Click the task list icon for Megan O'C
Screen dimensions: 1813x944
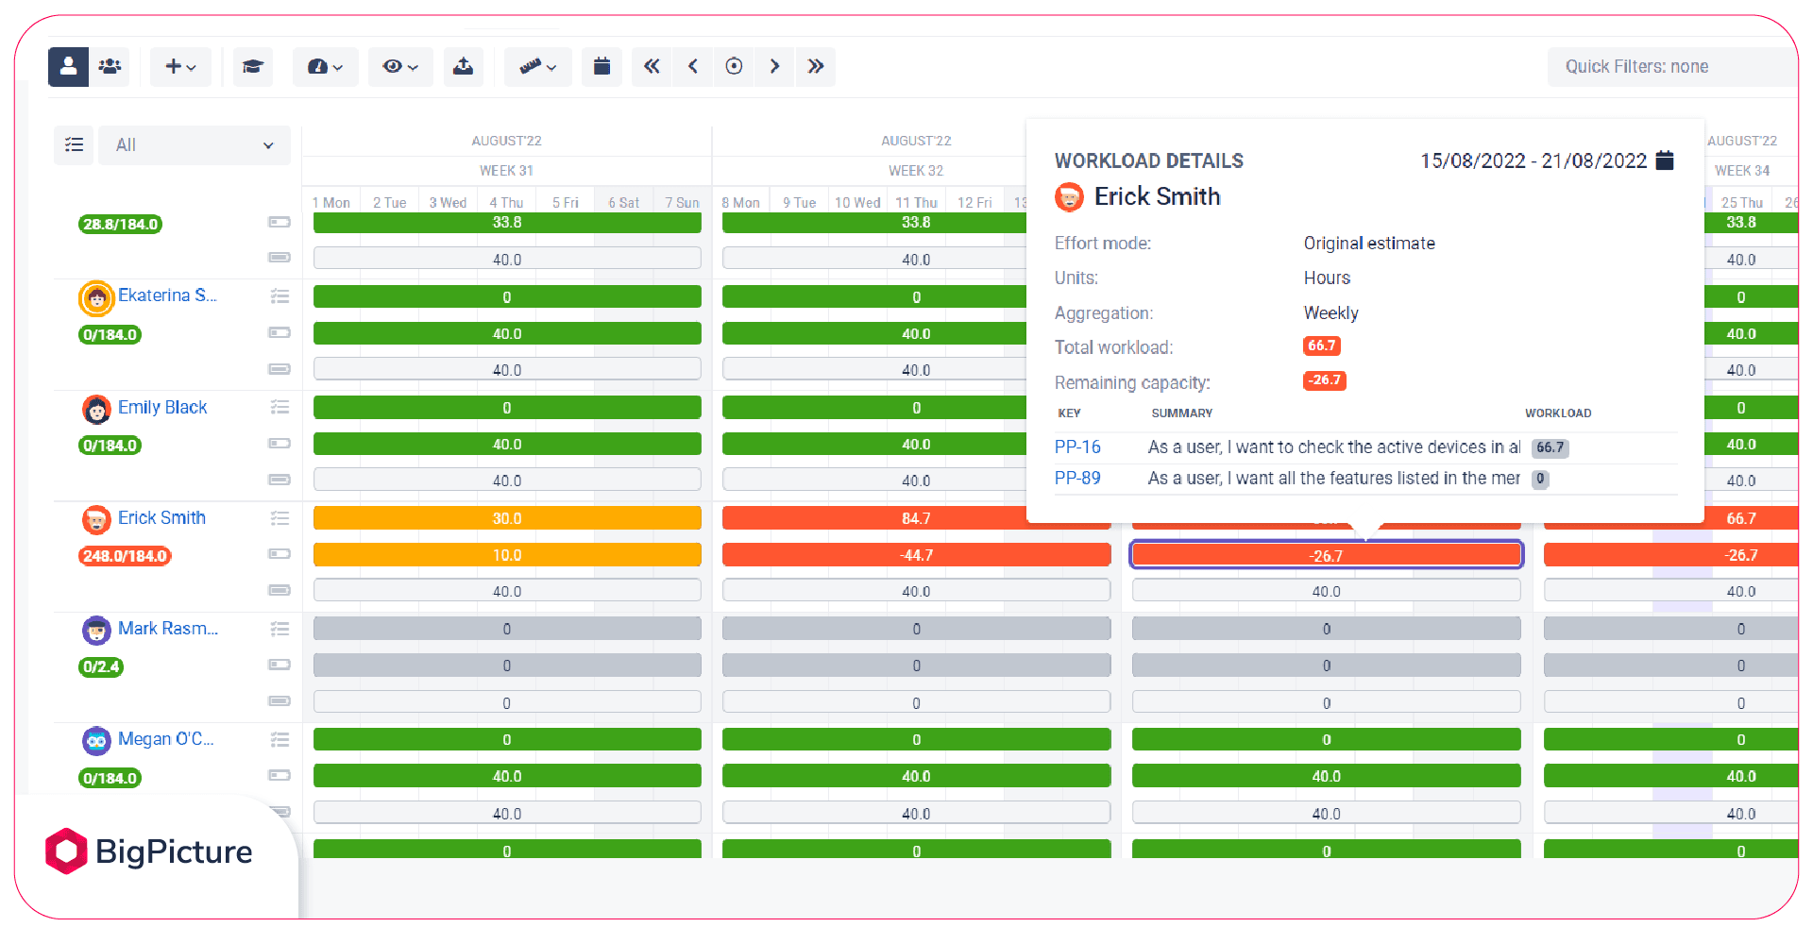coord(280,739)
